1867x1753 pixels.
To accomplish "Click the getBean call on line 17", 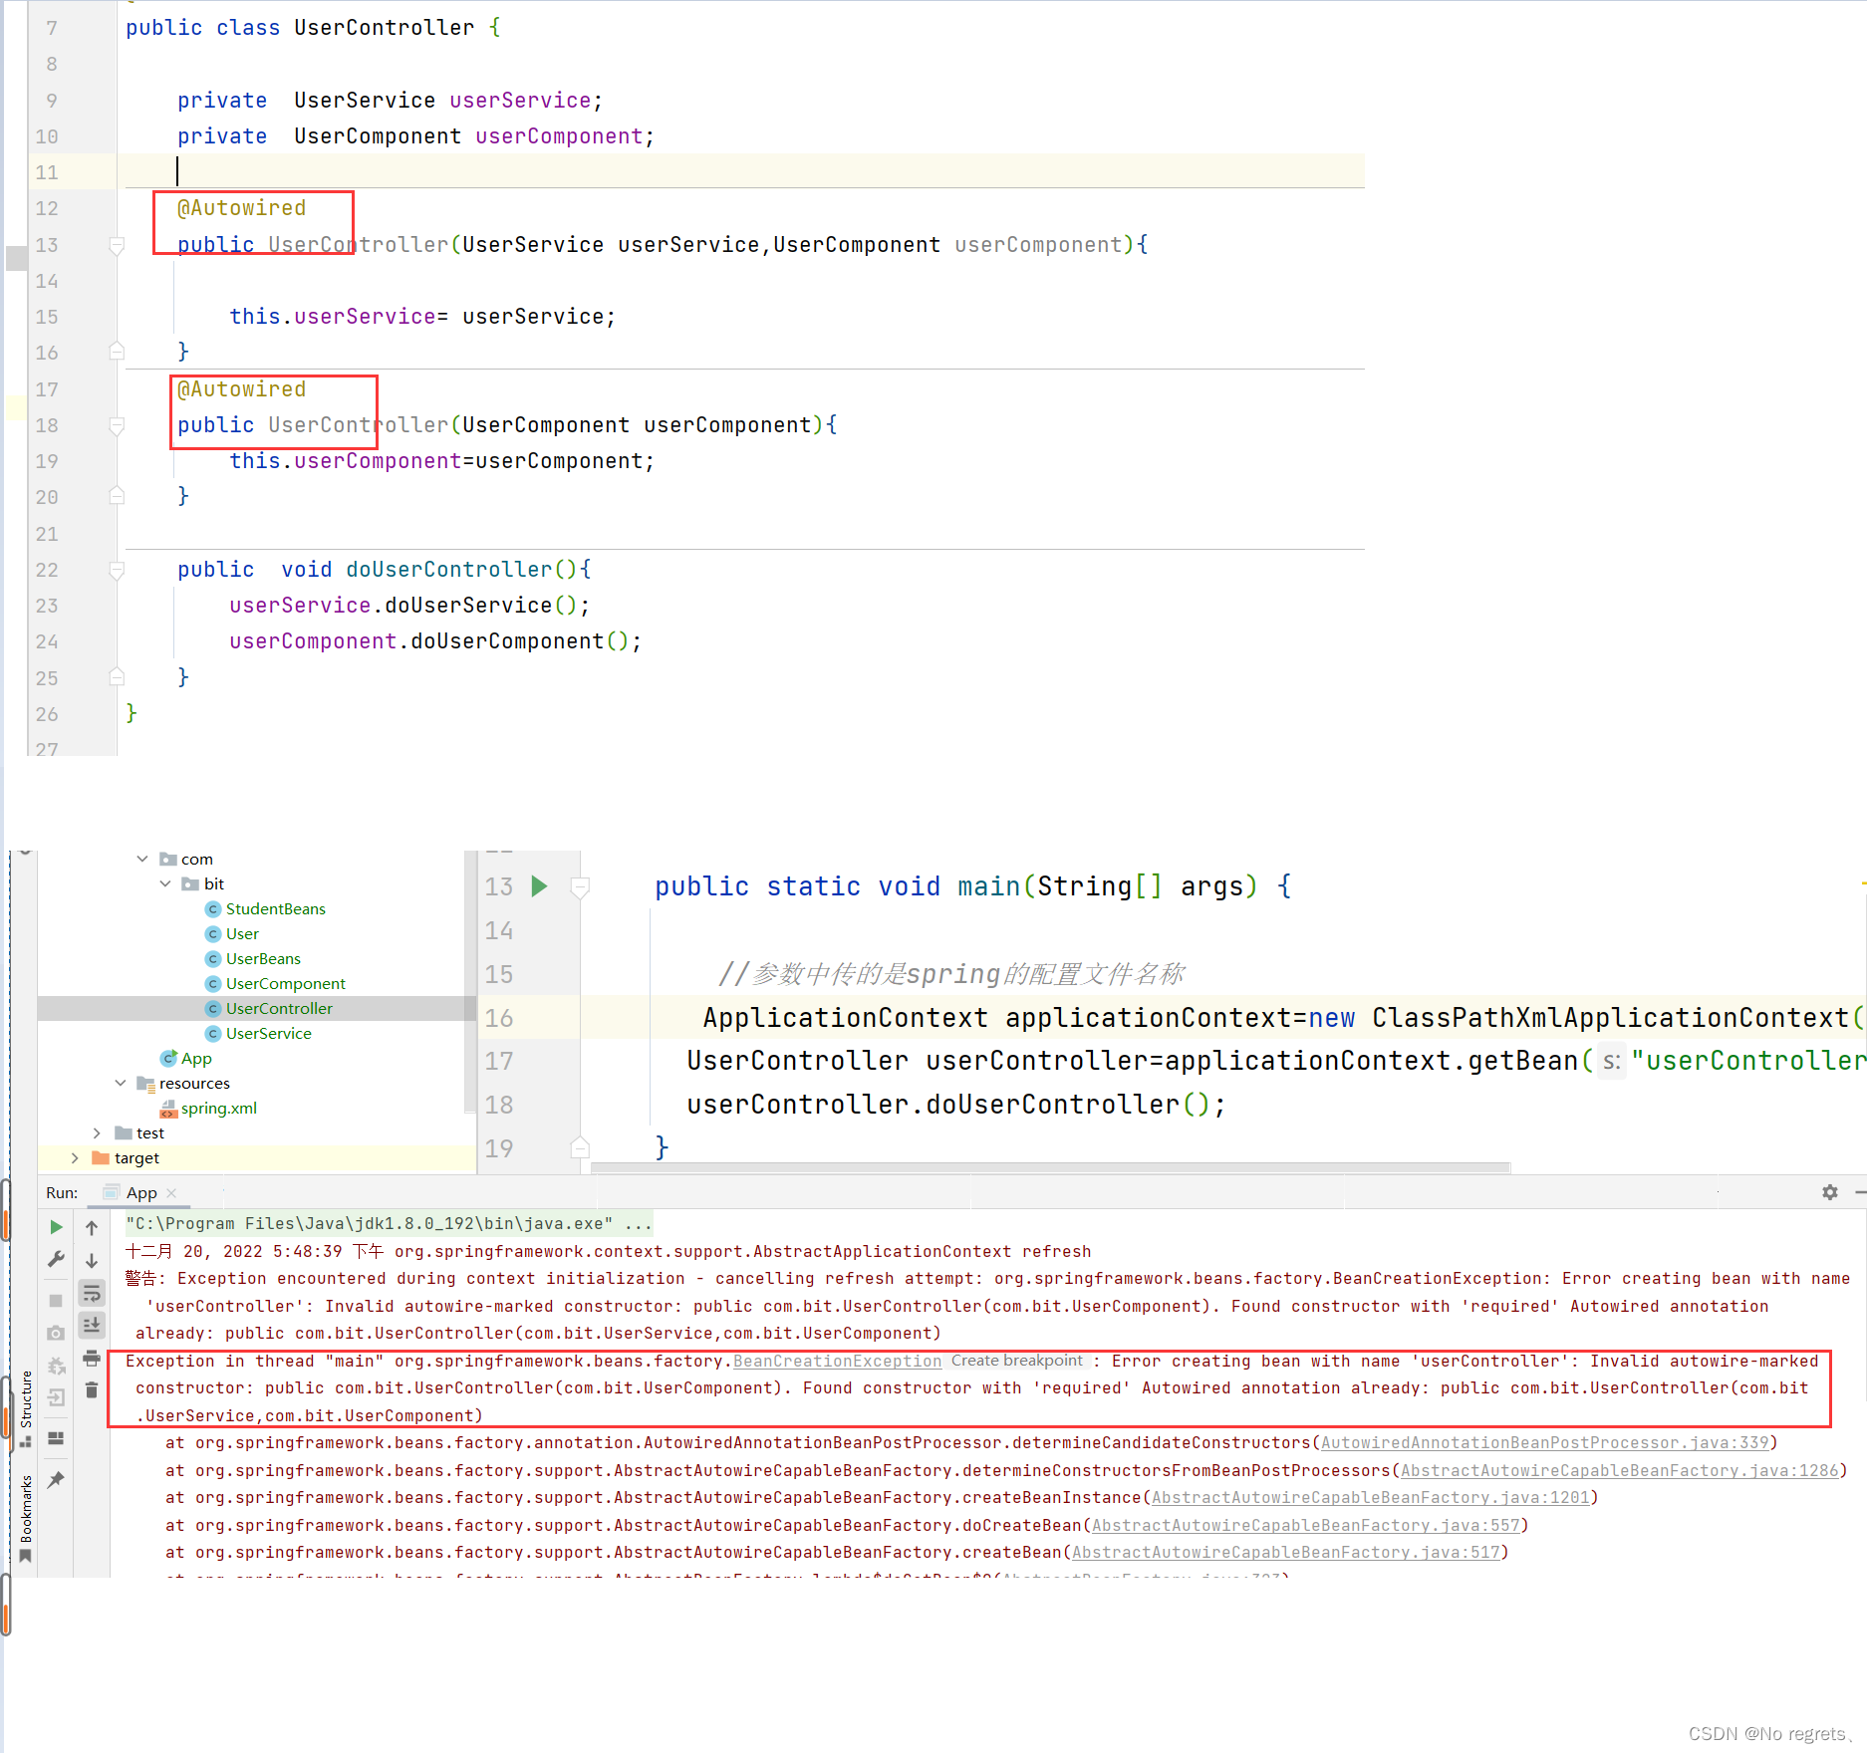I will click(x=1523, y=1061).
